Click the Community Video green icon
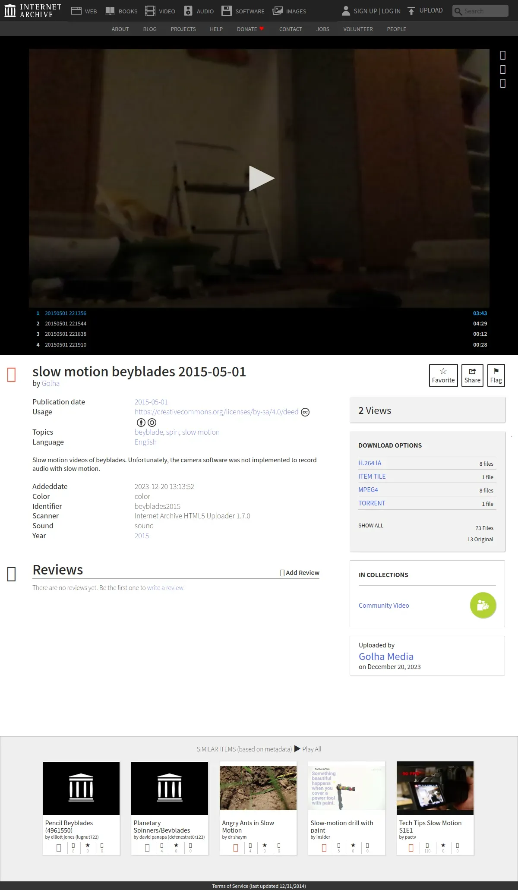This screenshot has width=518, height=890. [483, 605]
